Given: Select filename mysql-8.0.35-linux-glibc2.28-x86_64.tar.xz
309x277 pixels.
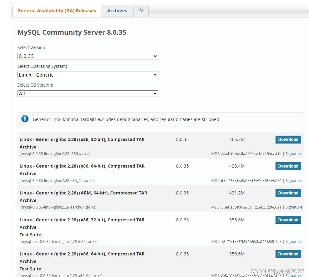Looking at the screenshot, I should [x=57, y=180].
